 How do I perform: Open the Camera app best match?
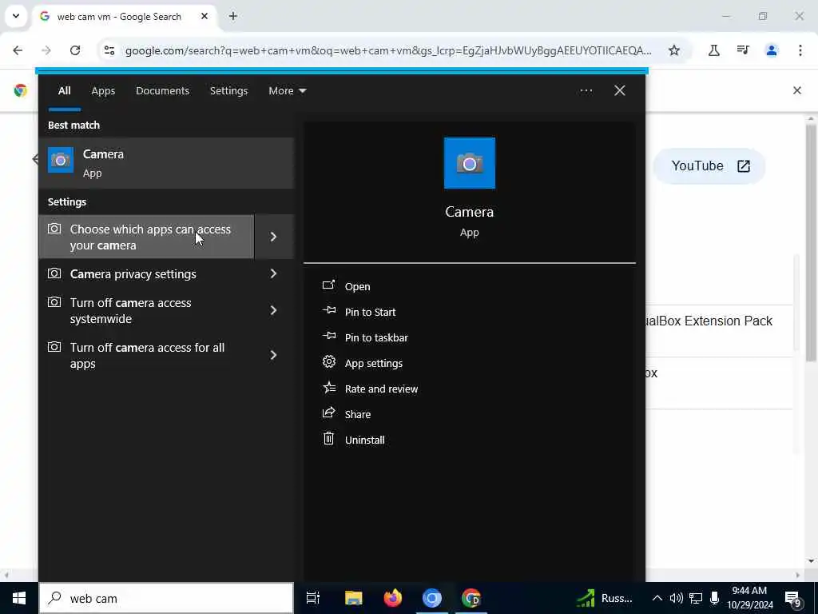[166, 163]
